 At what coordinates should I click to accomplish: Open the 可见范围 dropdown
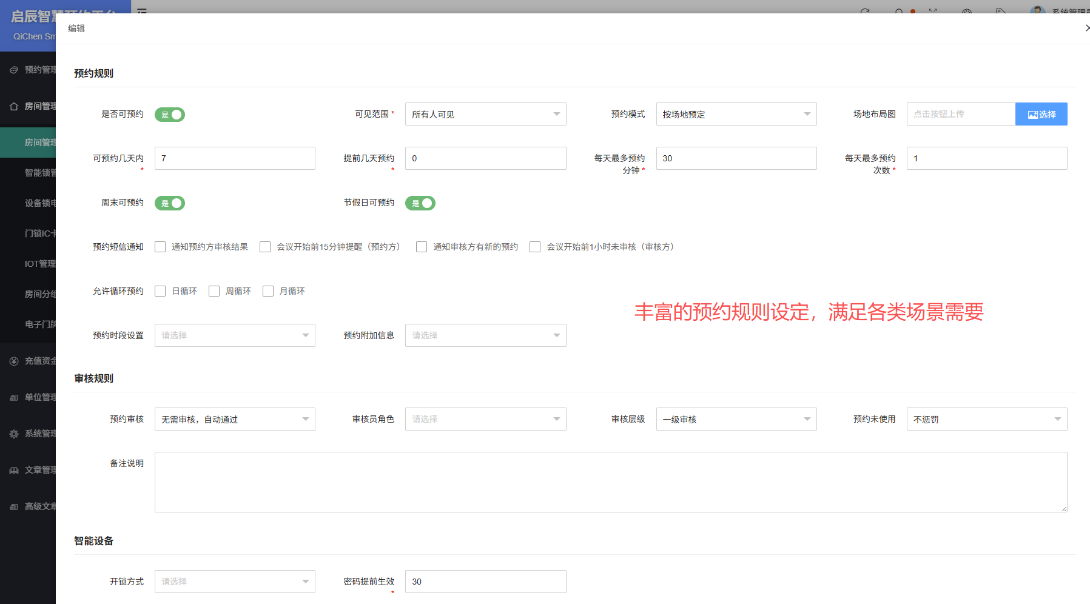point(485,114)
